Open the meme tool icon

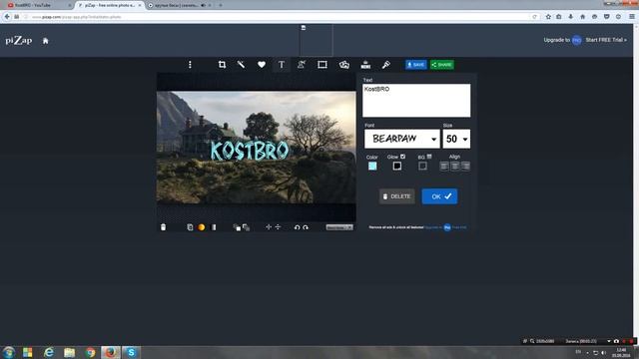tap(365, 65)
